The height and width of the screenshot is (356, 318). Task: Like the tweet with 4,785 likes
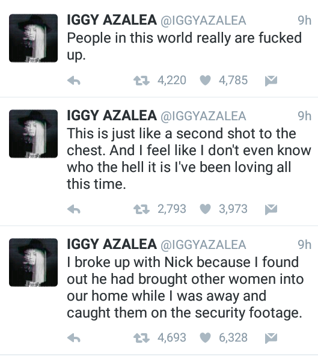click(205, 81)
